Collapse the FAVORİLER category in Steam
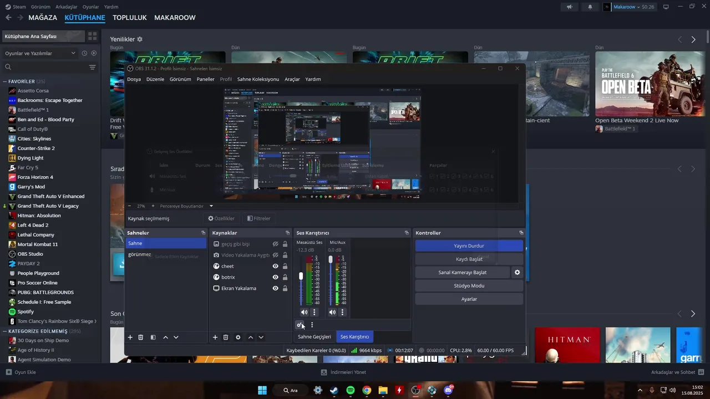The width and height of the screenshot is (710, 399). pyautogui.click(x=5, y=81)
